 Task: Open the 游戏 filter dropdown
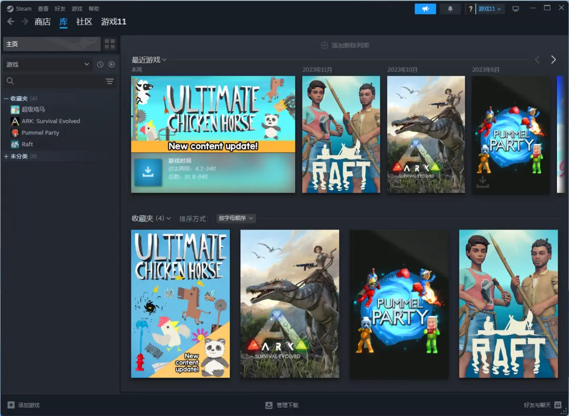[x=47, y=64]
